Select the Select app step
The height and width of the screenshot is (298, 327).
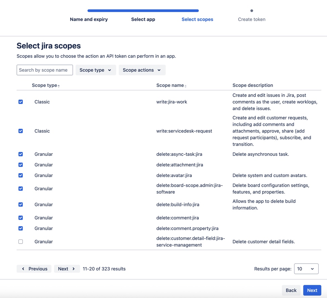(x=143, y=19)
